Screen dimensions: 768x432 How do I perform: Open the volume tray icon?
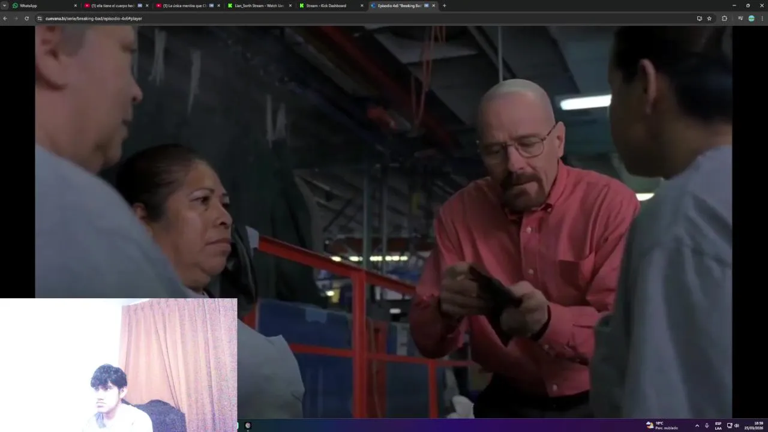(x=737, y=425)
